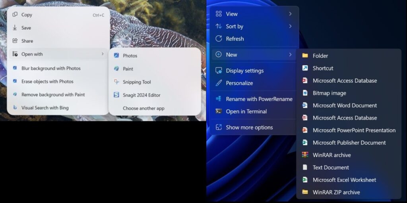Screen dimensions: 407x203
Task: Click the Rename with PowerRename icon
Action: (219, 99)
